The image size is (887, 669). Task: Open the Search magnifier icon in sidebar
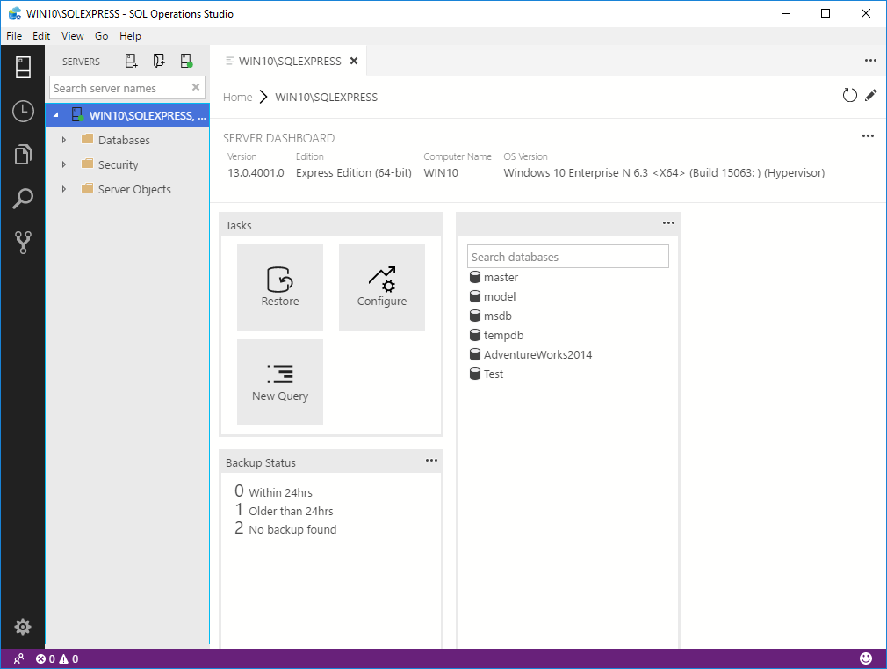point(23,199)
